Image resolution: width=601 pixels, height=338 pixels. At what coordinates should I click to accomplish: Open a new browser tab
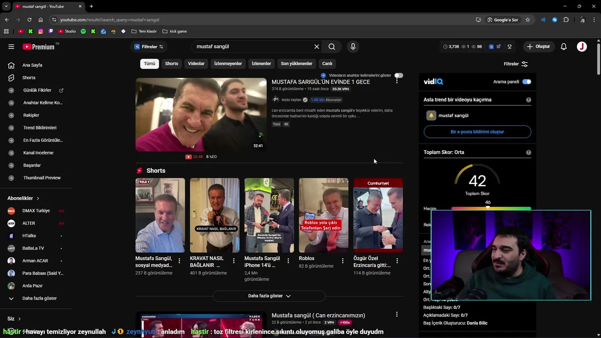[91, 7]
